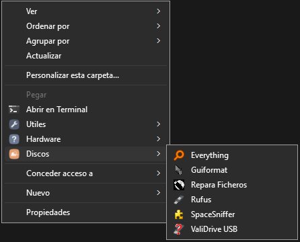Launch Guiformat from the submenu
The width and height of the screenshot is (300, 242).
[232, 170]
